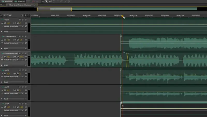Open Wokal Default Stereo Input dropdown
The height and width of the screenshot is (117, 207).
point(14,26)
